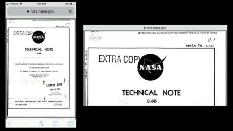233x131 pixels.
Task: Open the share sheet icon
Action: click(41, 123)
